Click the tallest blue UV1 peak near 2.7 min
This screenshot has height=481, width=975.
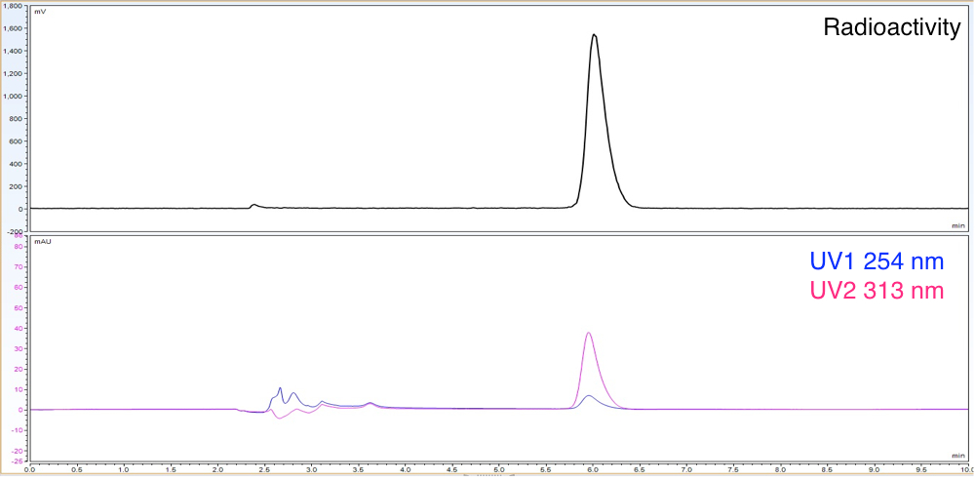click(x=281, y=388)
